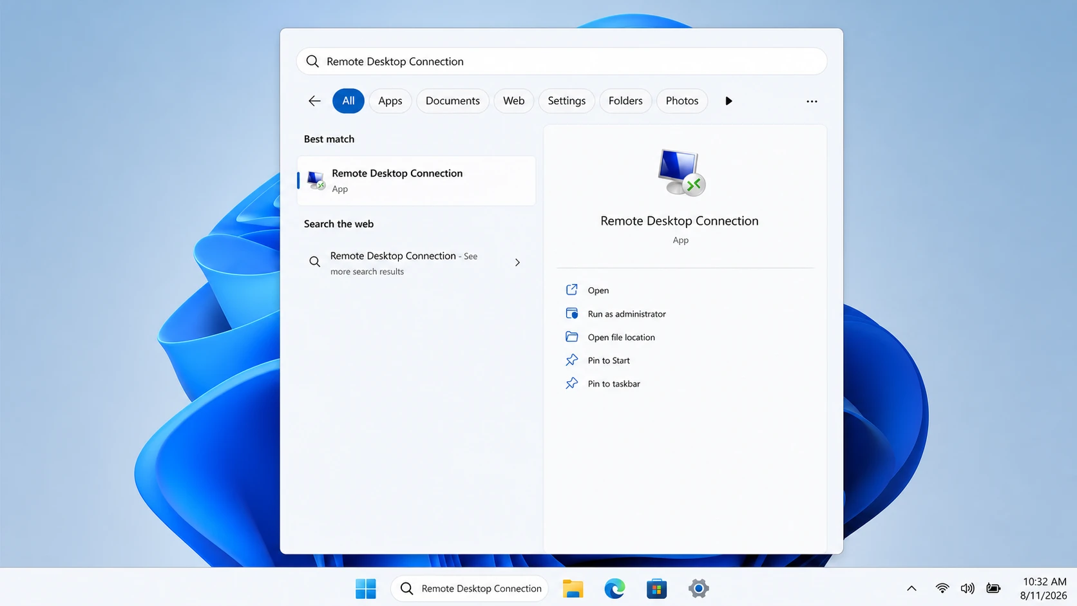
Task: Choose Pin to taskbar
Action: [614, 383]
